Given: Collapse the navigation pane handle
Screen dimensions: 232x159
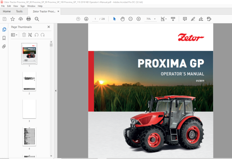Looking at the screenshot, I should coord(56,91).
